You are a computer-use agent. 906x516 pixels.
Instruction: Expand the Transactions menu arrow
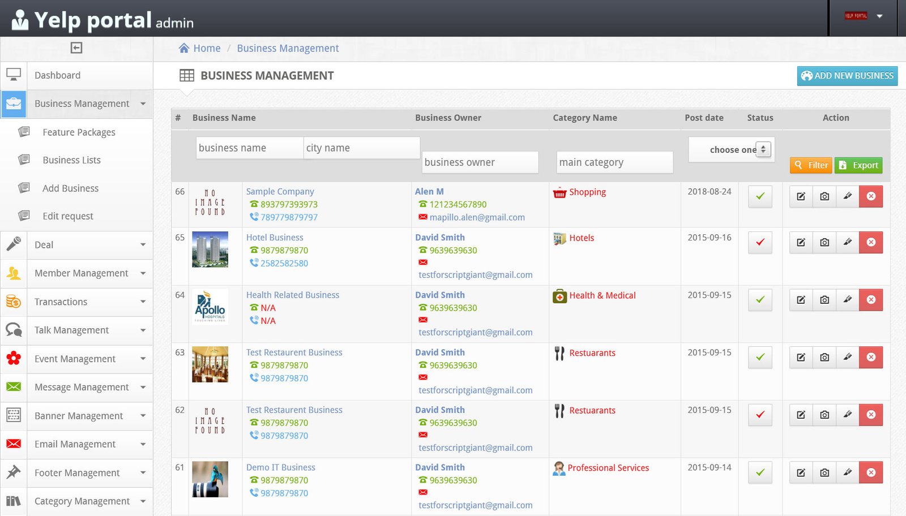click(x=143, y=302)
